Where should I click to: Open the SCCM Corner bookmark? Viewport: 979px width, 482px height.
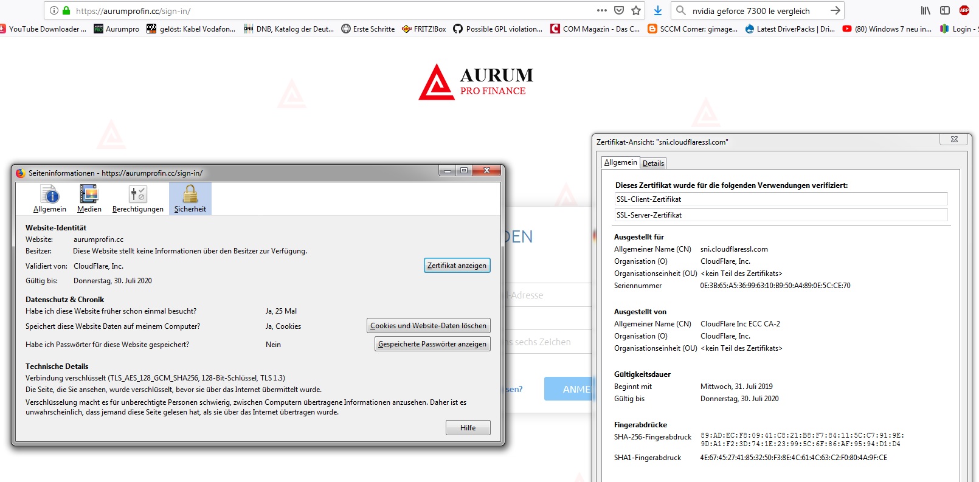693,29
